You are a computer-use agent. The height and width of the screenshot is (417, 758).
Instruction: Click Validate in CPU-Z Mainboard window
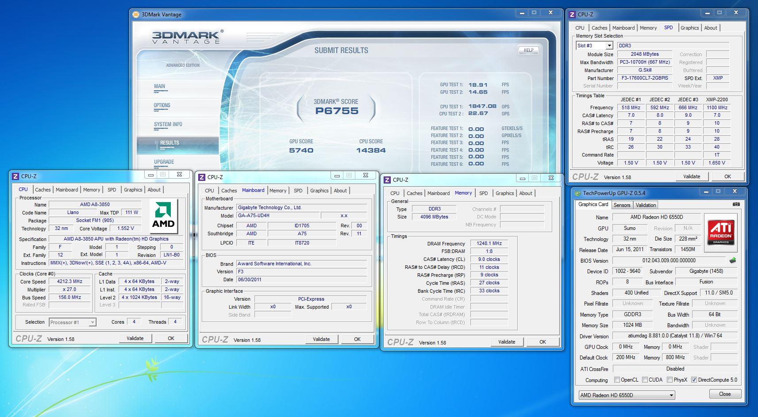[x=321, y=339]
